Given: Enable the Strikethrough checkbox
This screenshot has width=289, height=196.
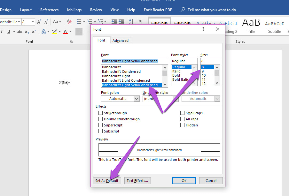Looking at the screenshot, I should (101, 113).
